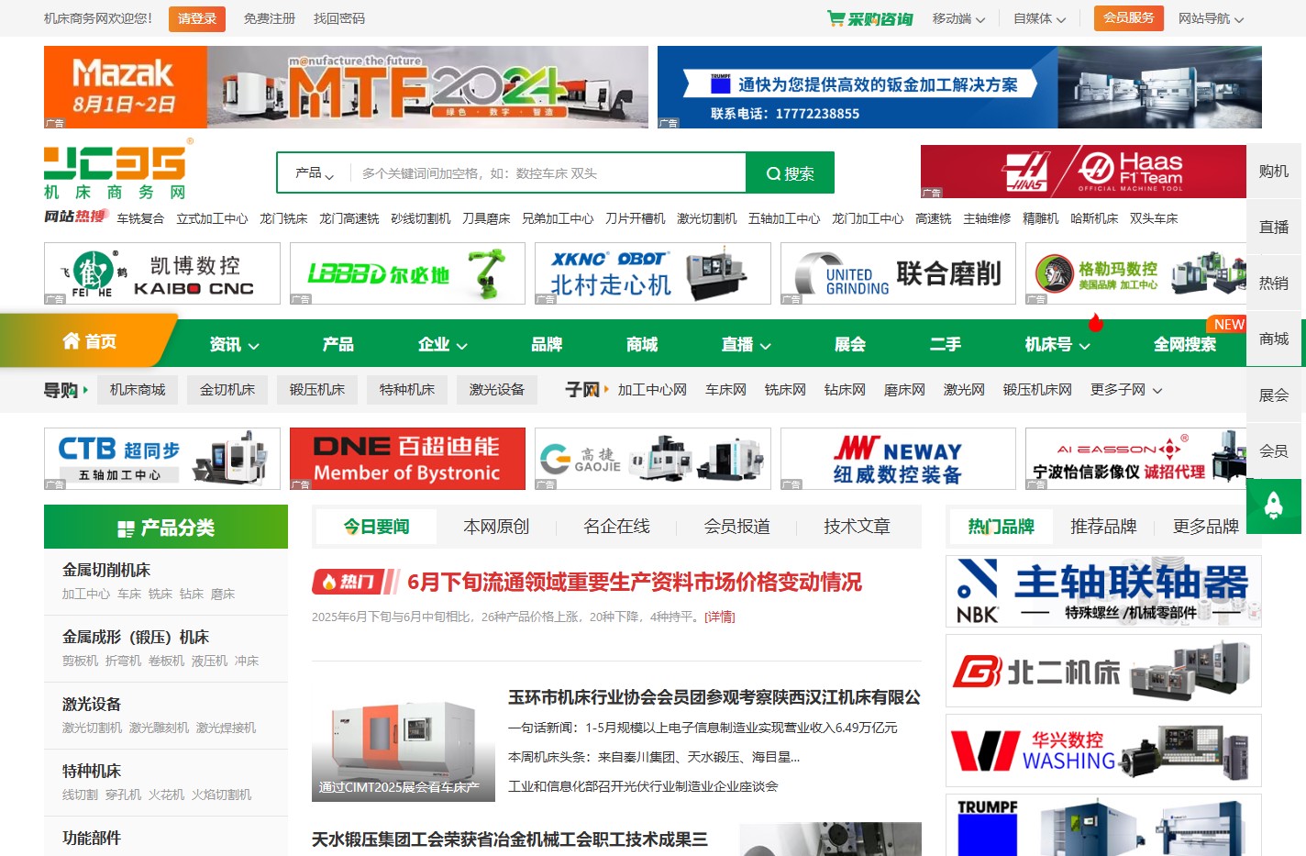Viewport: 1306px width, 856px height.
Task: Open the CTB 超同步 ad logo
Action: point(162,459)
